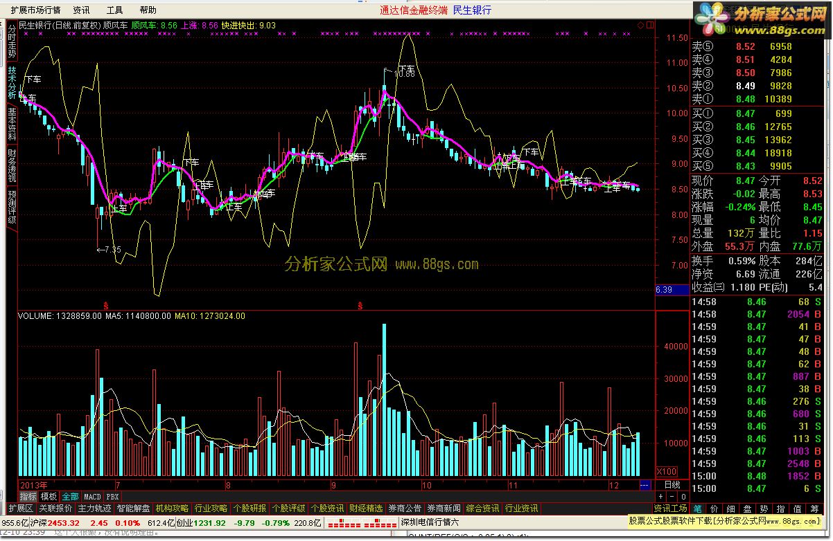The width and height of the screenshot is (833, 541).
Task: Reset chart zoom with 0 button
Action: tap(683, 496)
